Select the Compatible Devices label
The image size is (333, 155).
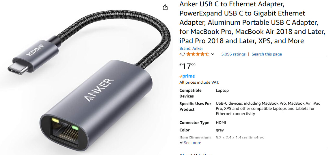[x=190, y=93]
